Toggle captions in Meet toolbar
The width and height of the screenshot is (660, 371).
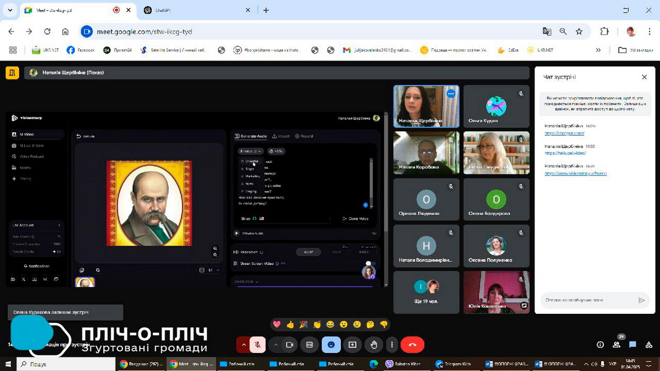(x=309, y=345)
